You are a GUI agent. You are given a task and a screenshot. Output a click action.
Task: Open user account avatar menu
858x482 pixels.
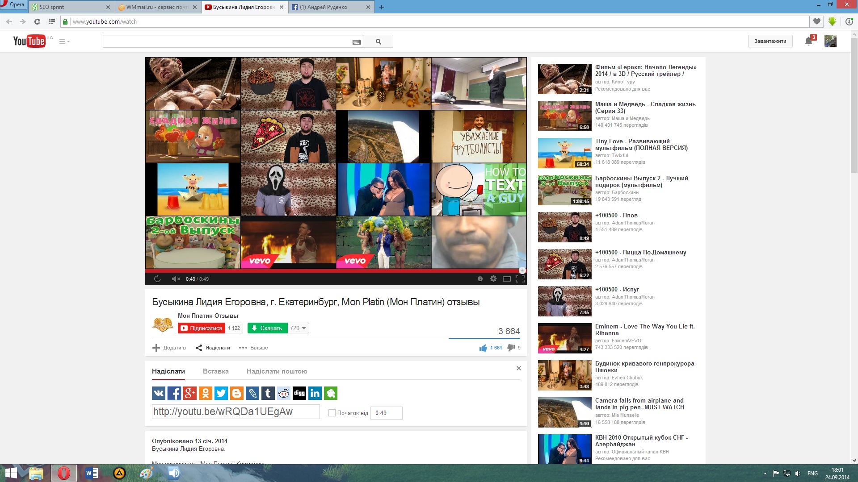(x=830, y=41)
